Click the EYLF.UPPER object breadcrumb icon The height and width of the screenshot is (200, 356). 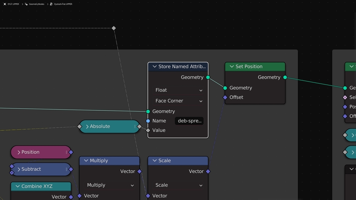pyautogui.click(x=5, y=4)
